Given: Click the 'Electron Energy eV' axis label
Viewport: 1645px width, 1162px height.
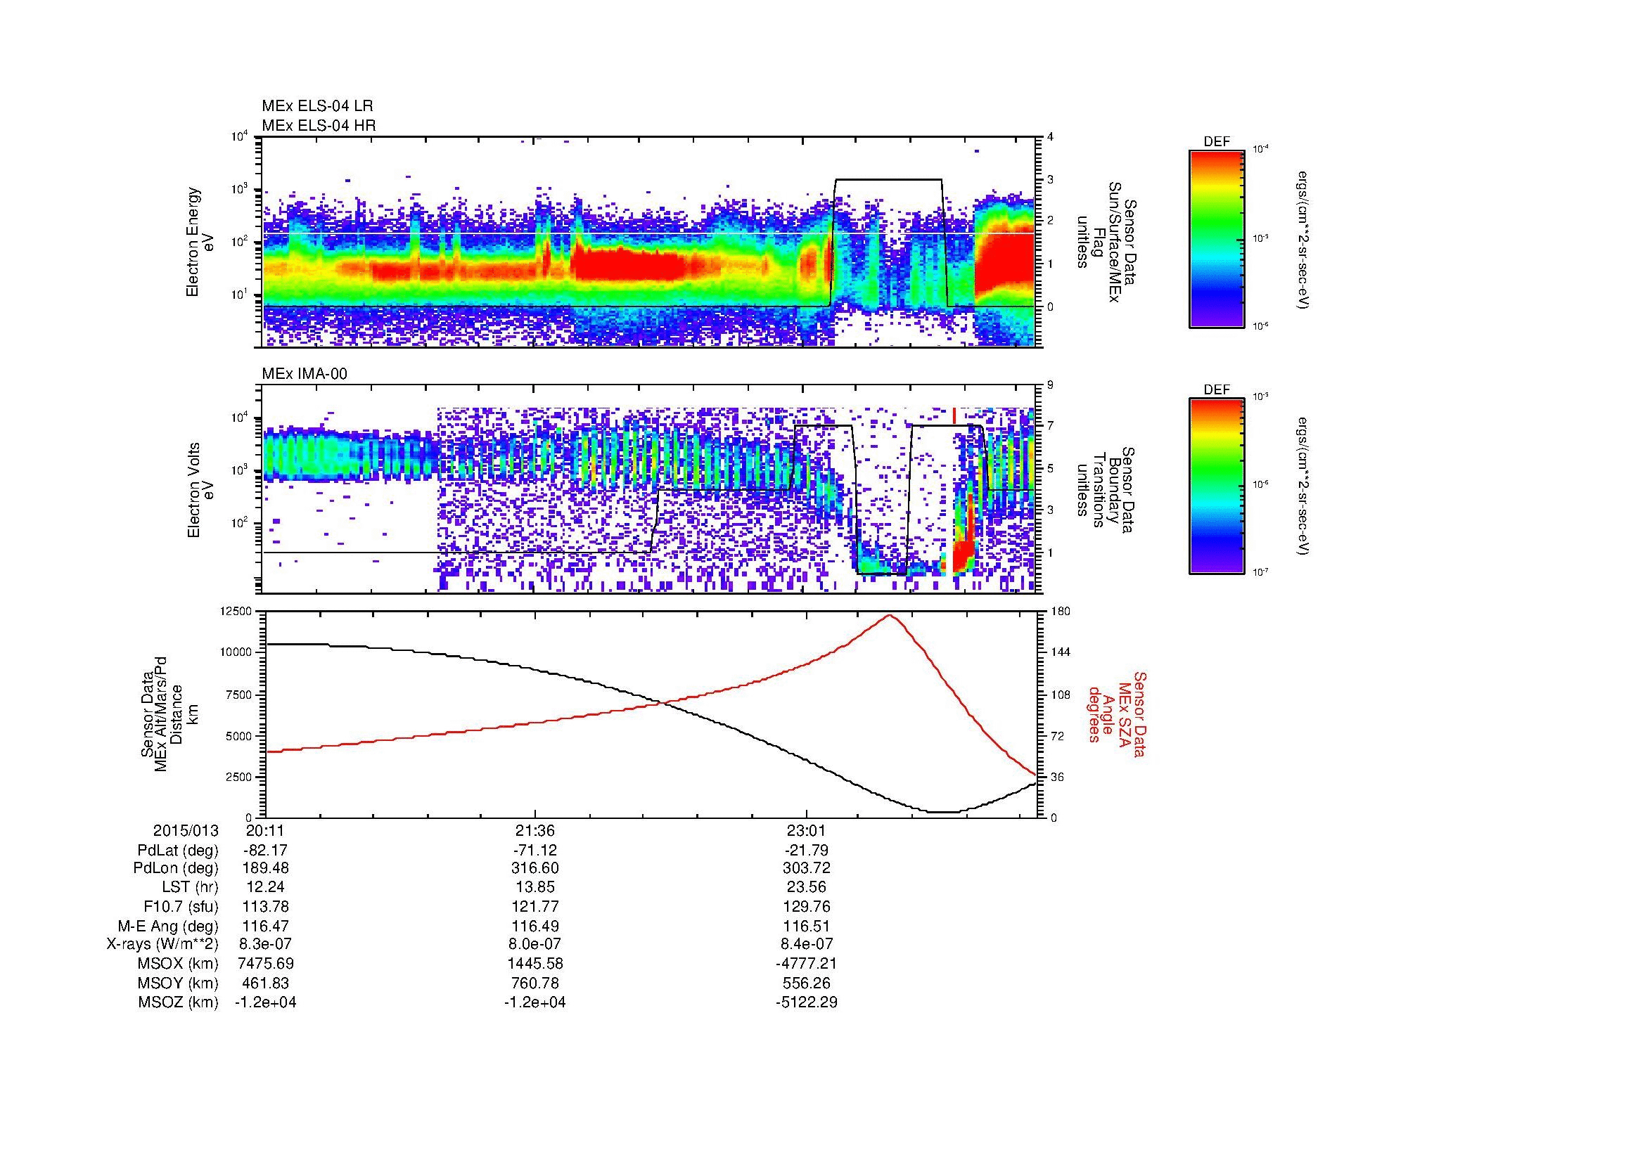Looking at the screenshot, I should (201, 242).
